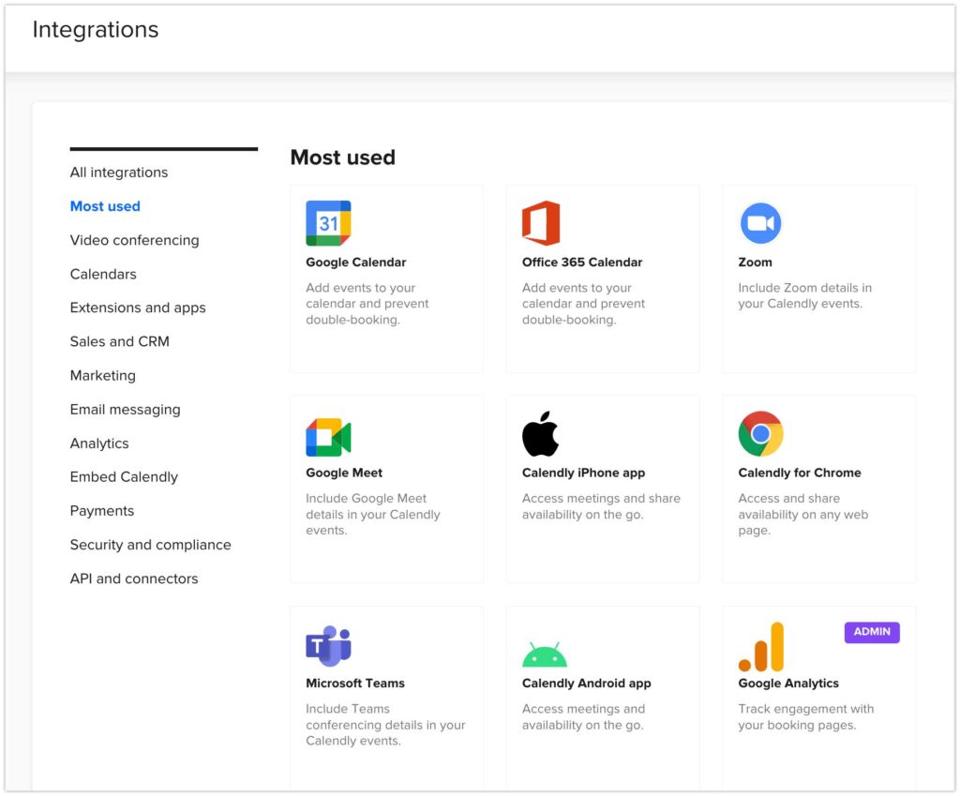The image size is (960, 796).
Task: Open Google Calendar title link
Action: click(355, 263)
